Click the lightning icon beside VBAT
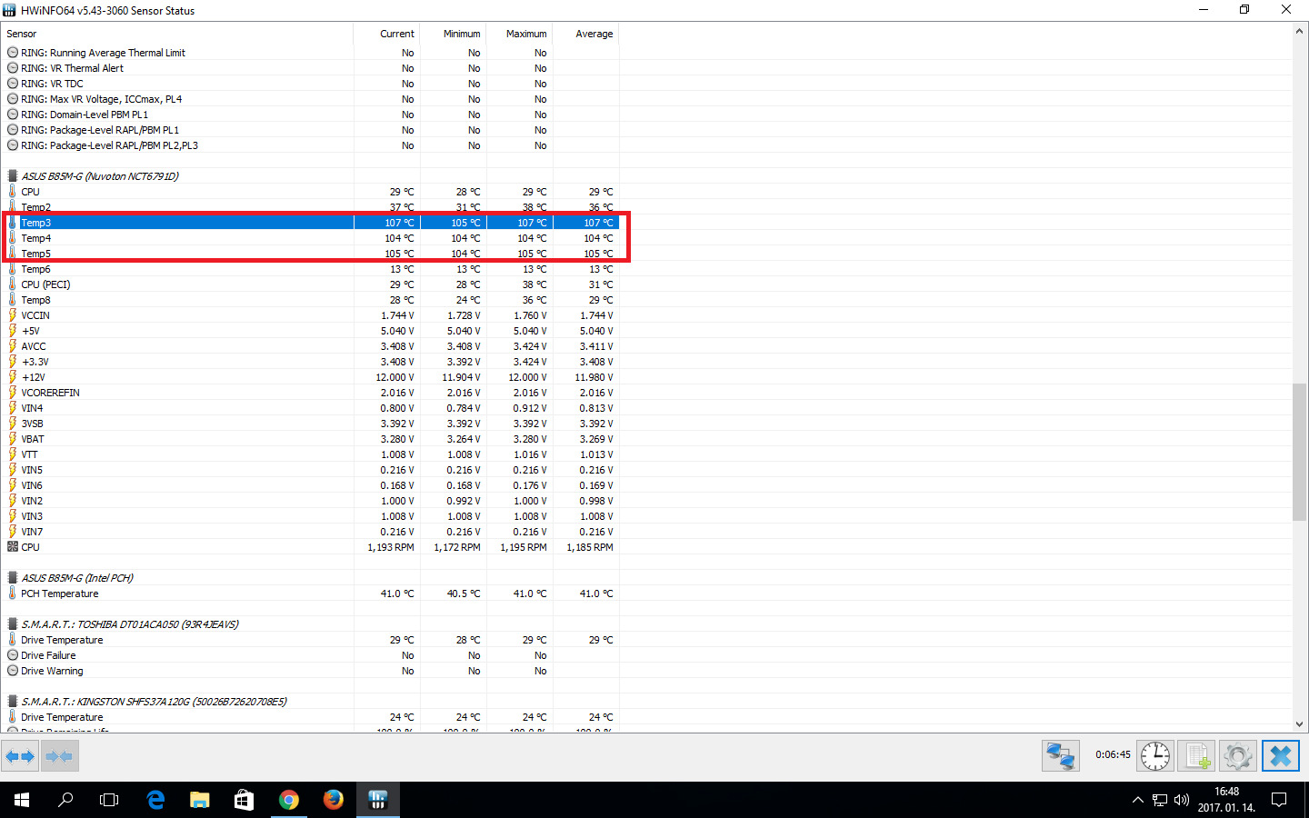1309x818 pixels. pyautogui.click(x=13, y=439)
